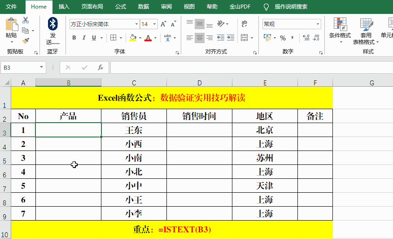The width and height of the screenshot is (393, 239).
Task: Decrease indent icon
Action: point(221,38)
